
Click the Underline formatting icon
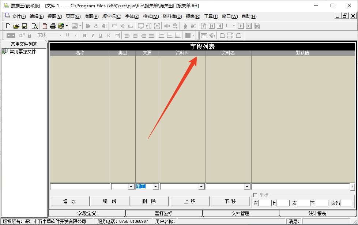[101, 35]
